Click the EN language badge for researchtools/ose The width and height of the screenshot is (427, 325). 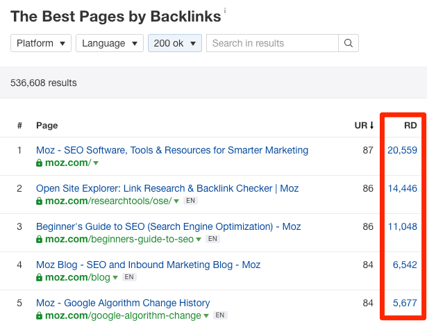coord(190,201)
